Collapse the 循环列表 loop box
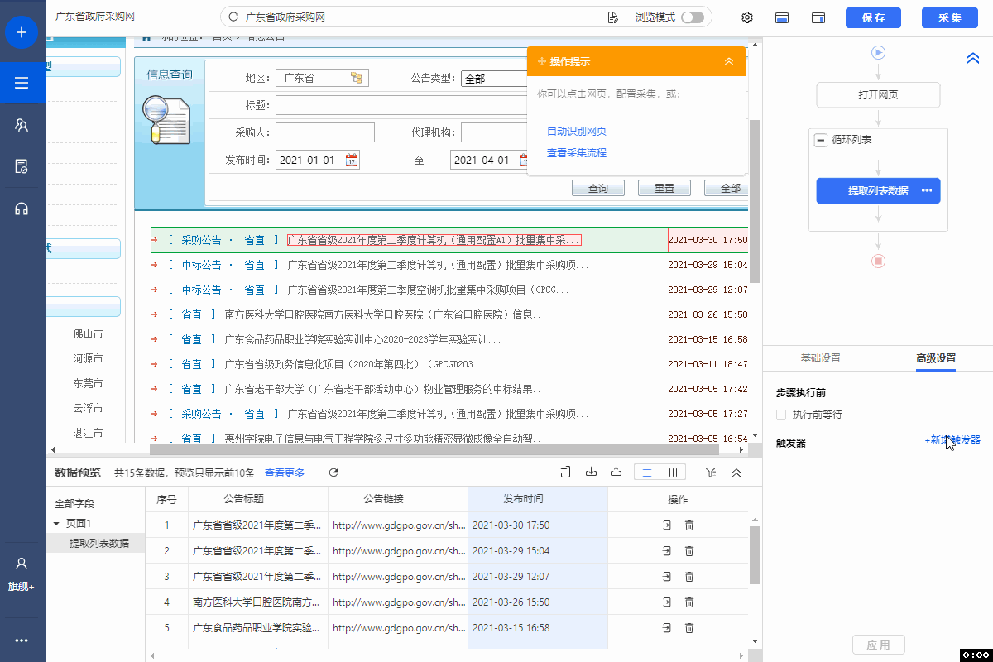 pos(821,140)
